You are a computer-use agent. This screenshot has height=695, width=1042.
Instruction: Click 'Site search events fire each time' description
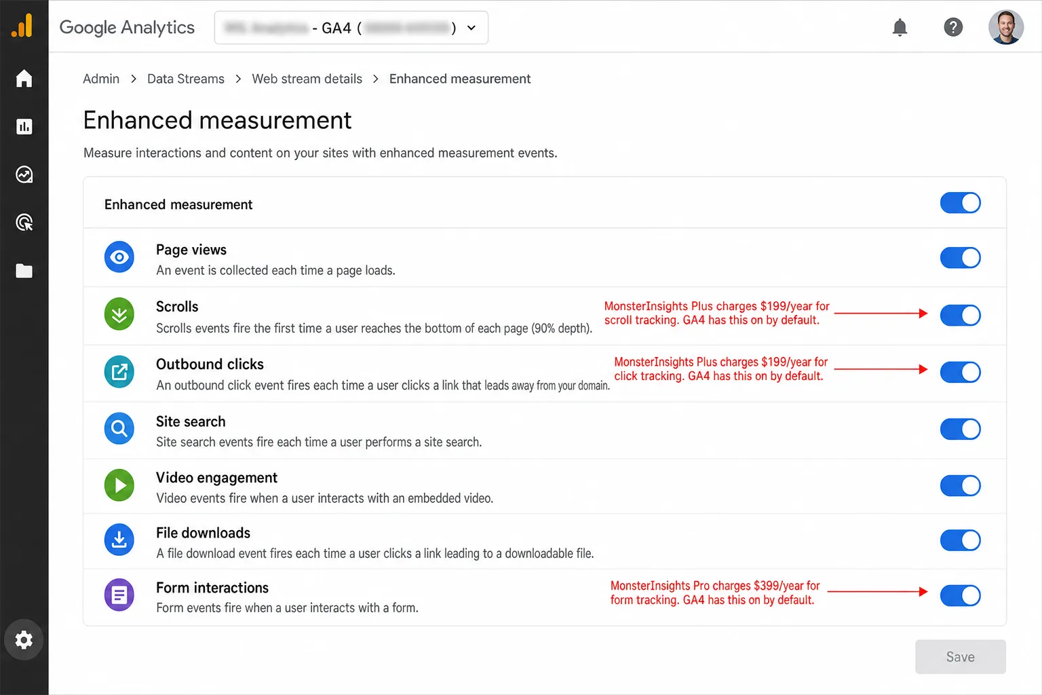pyautogui.click(x=319, y=442)
